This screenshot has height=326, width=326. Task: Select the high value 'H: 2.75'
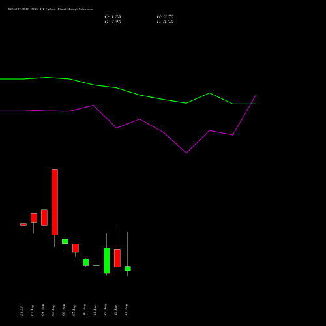coord(165,17)
